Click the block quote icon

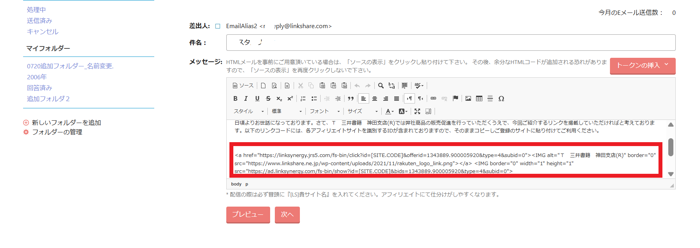tap(351, 98)
